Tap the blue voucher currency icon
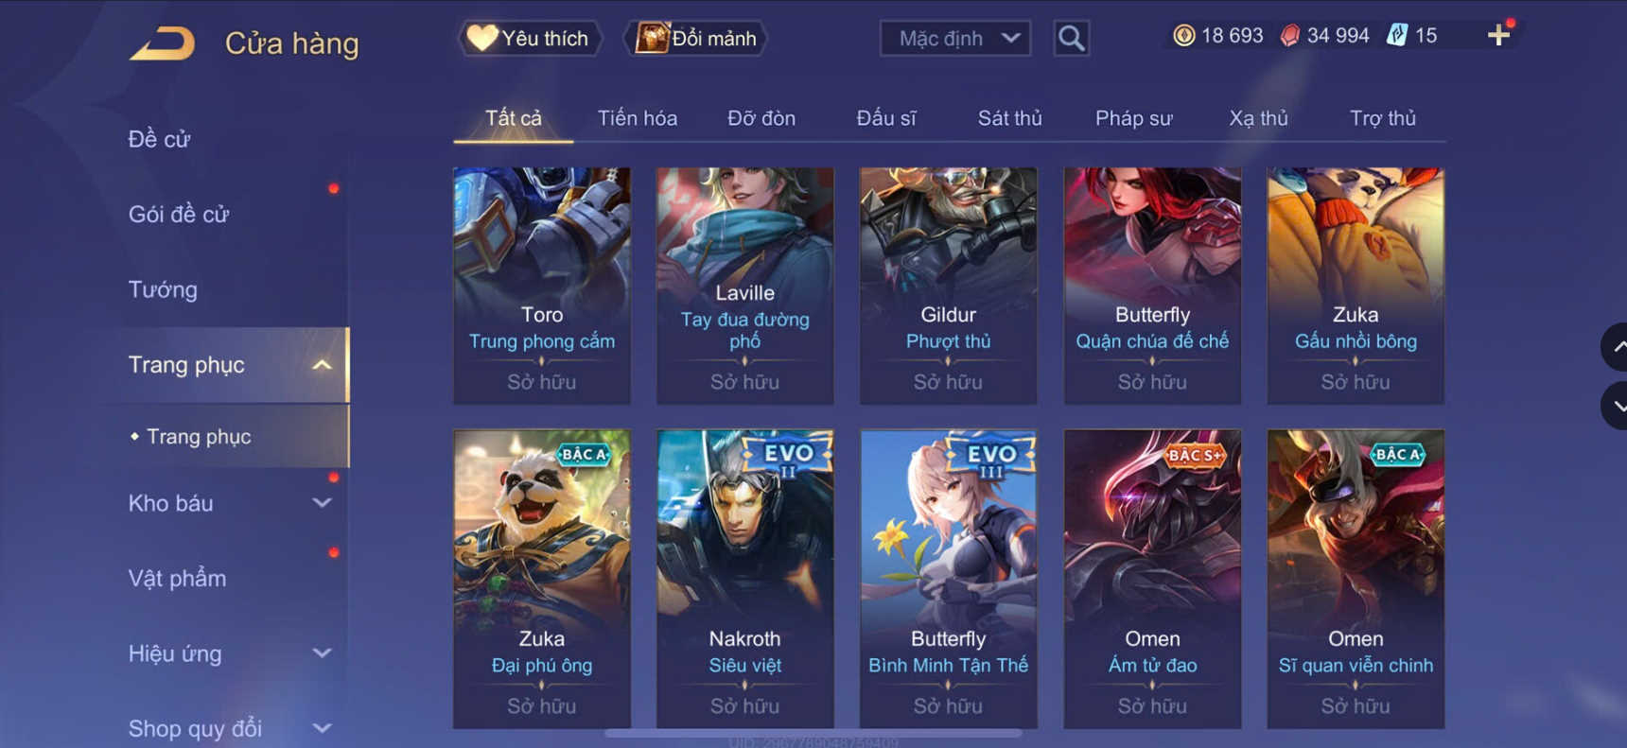Viewport: 1627px width, 748px height. click(x=1396, y=36)
